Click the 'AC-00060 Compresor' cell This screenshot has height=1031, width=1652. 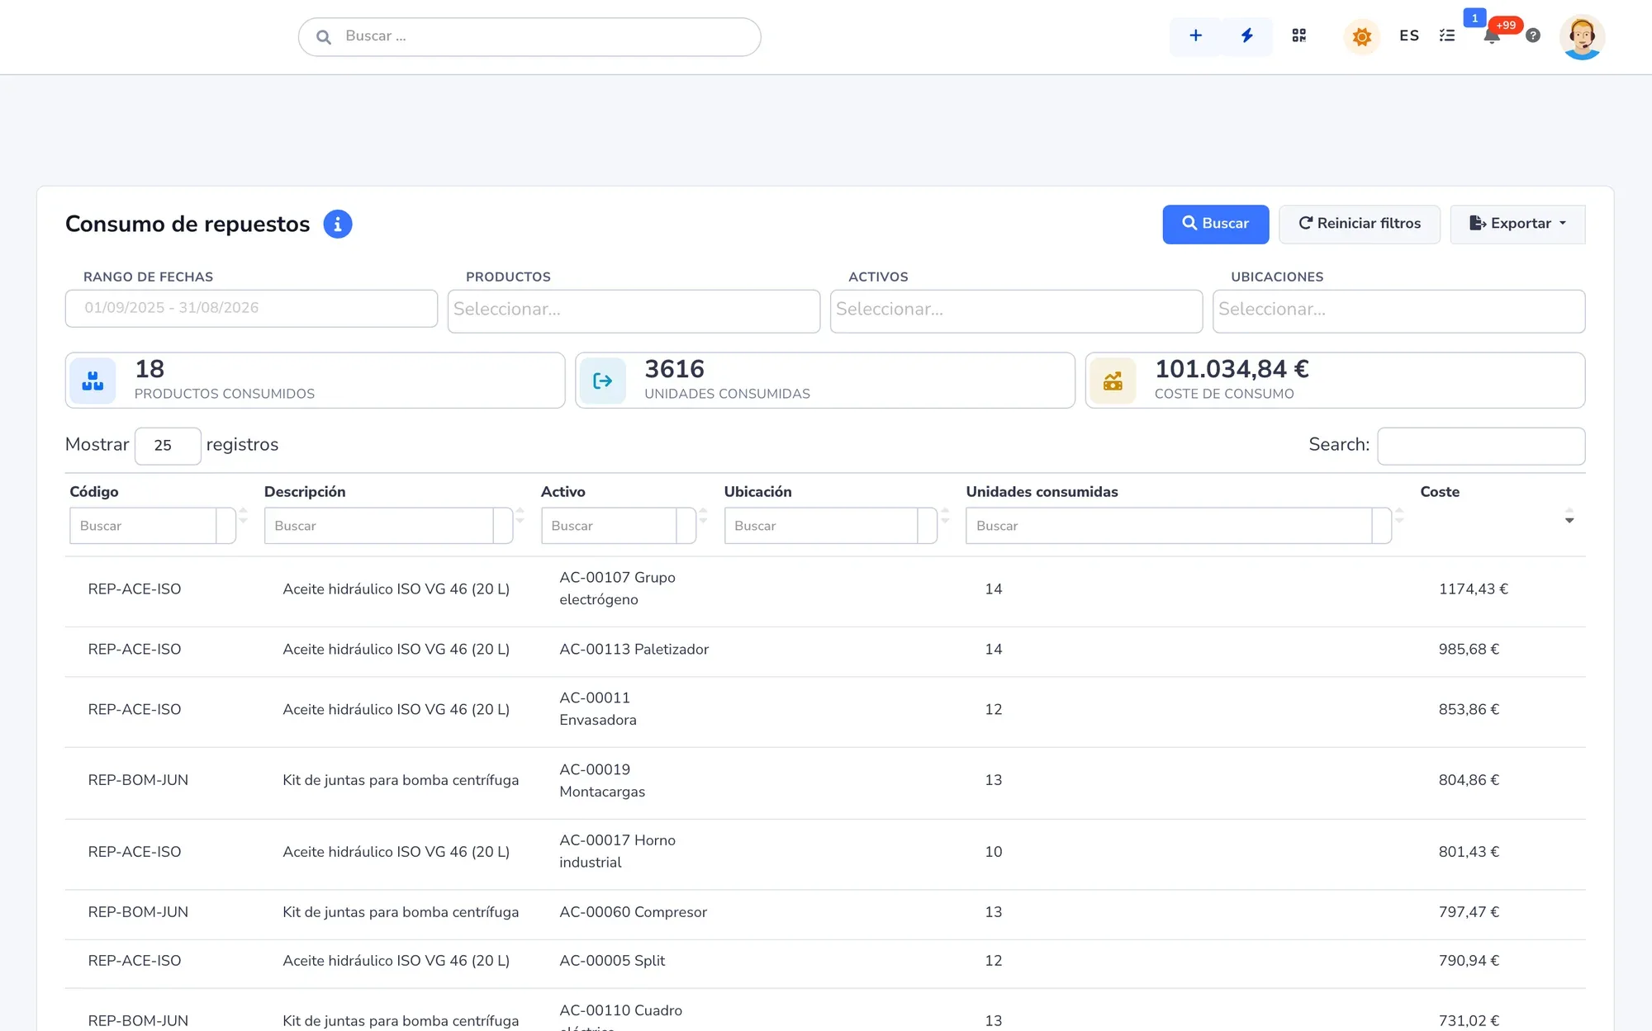click(x=633, y=912)
